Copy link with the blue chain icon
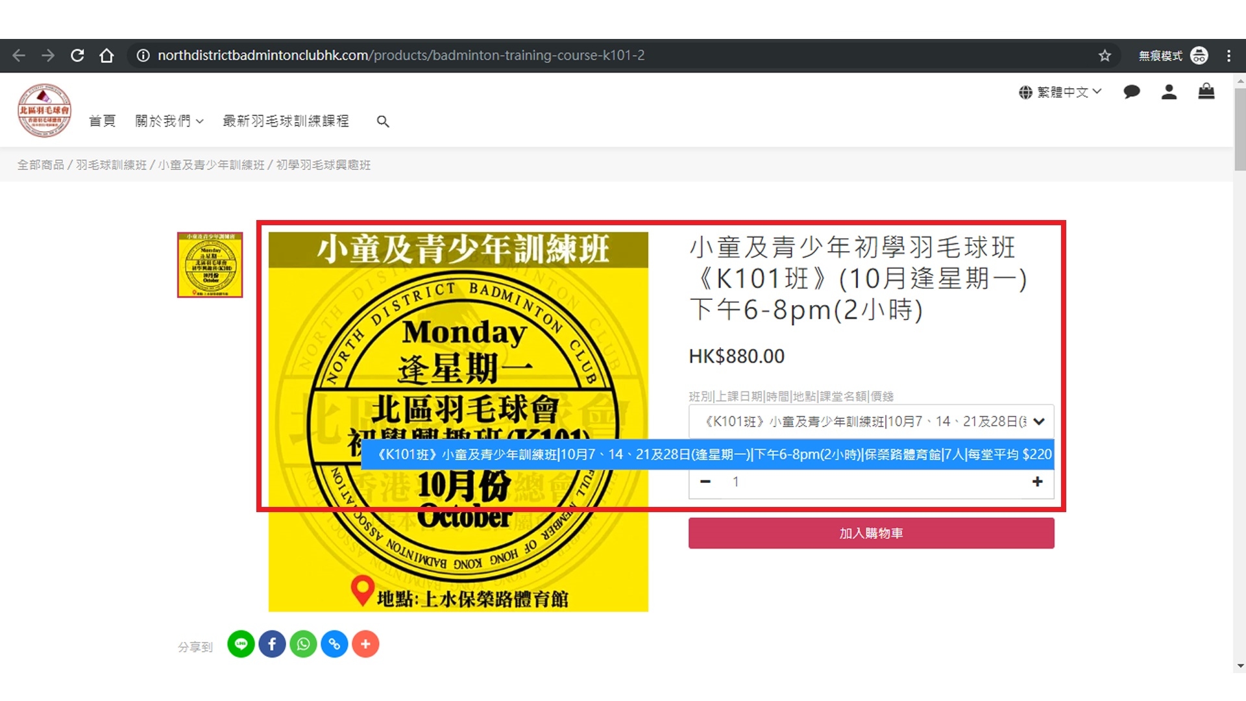 [334, 644]
